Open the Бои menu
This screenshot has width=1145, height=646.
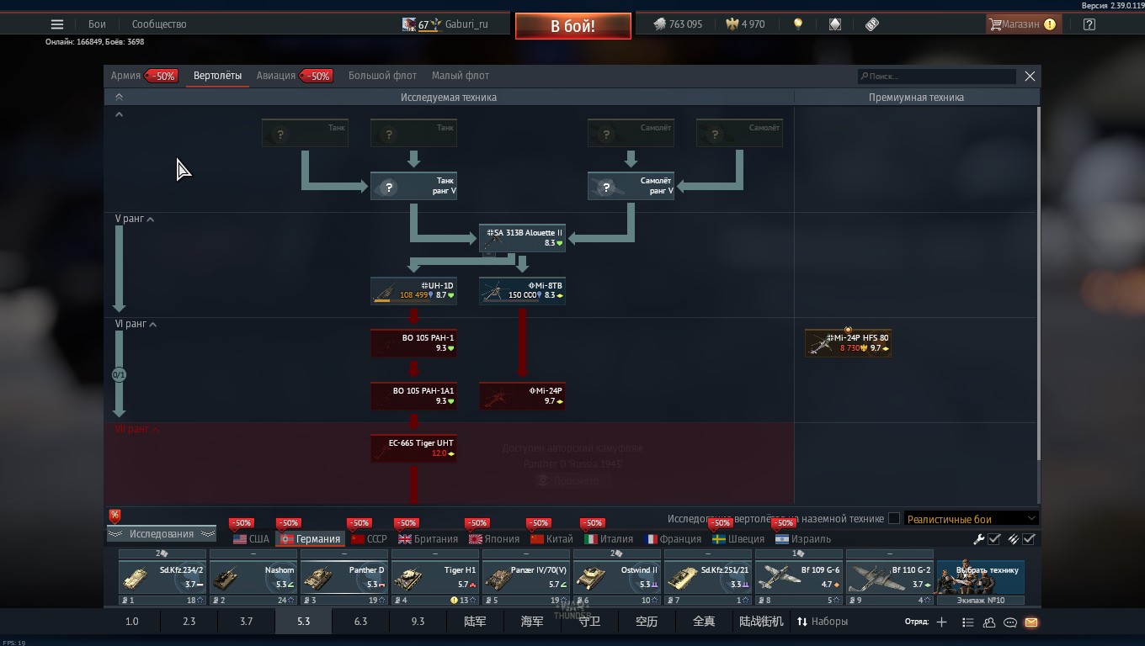tap(97, 24)
